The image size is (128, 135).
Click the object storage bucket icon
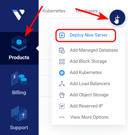tap(62, 95)
